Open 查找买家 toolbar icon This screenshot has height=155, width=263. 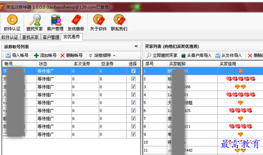34,23
